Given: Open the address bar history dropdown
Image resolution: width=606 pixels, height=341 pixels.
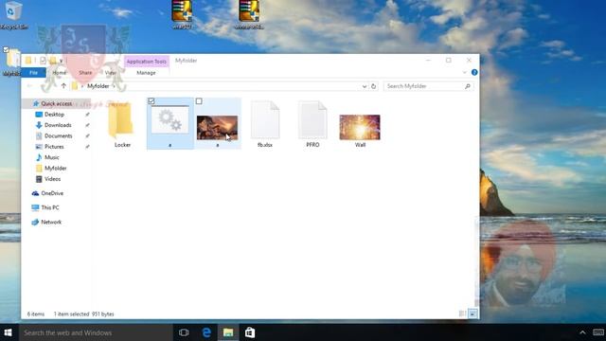Looking at the screenshot, I should (x=364, y=86).
